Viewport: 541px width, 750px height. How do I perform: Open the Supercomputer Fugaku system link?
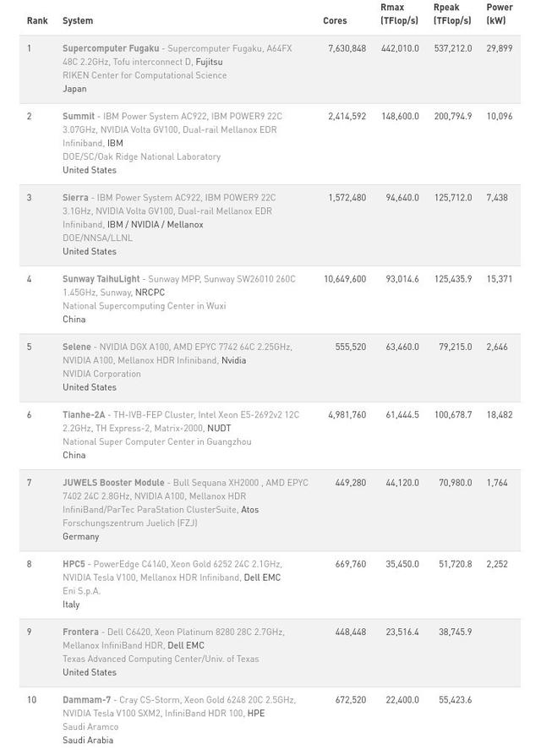pos(111,49)
